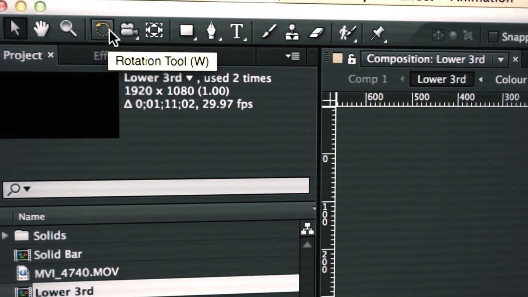Select the Pan Behind anchor tool

pos(154,30)
